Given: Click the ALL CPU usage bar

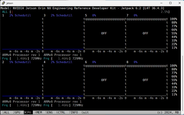Looking at the screenshot, I should pos(86,12).
